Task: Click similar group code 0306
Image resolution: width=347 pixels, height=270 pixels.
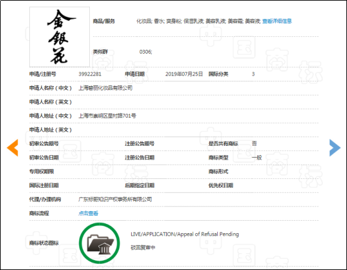Action: click(x=145, y=52)
